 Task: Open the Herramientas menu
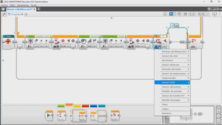click(23, 5)
